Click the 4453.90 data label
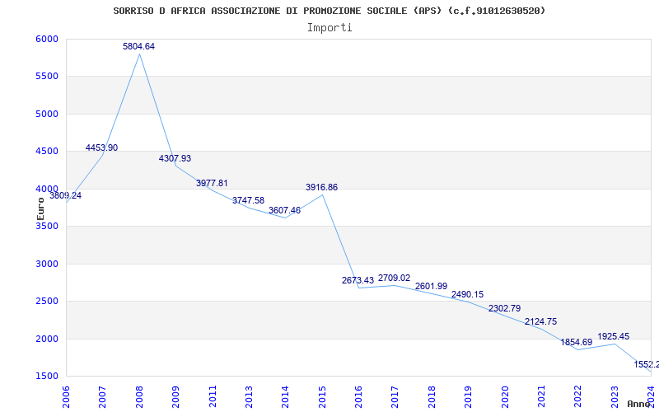This screenshot has height=412, width=659. (101, 148)
